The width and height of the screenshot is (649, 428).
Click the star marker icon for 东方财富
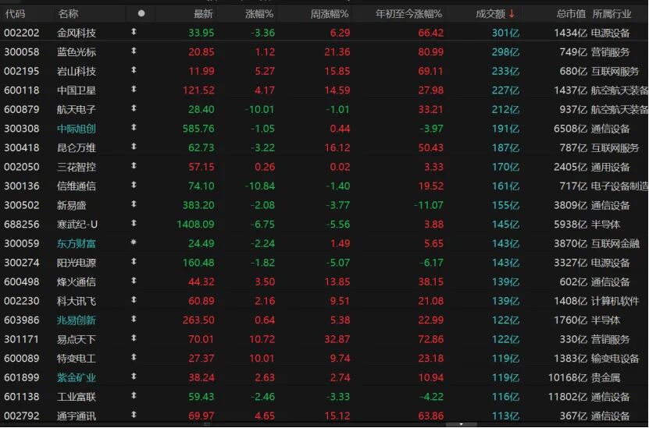click(x=134, y=242)
